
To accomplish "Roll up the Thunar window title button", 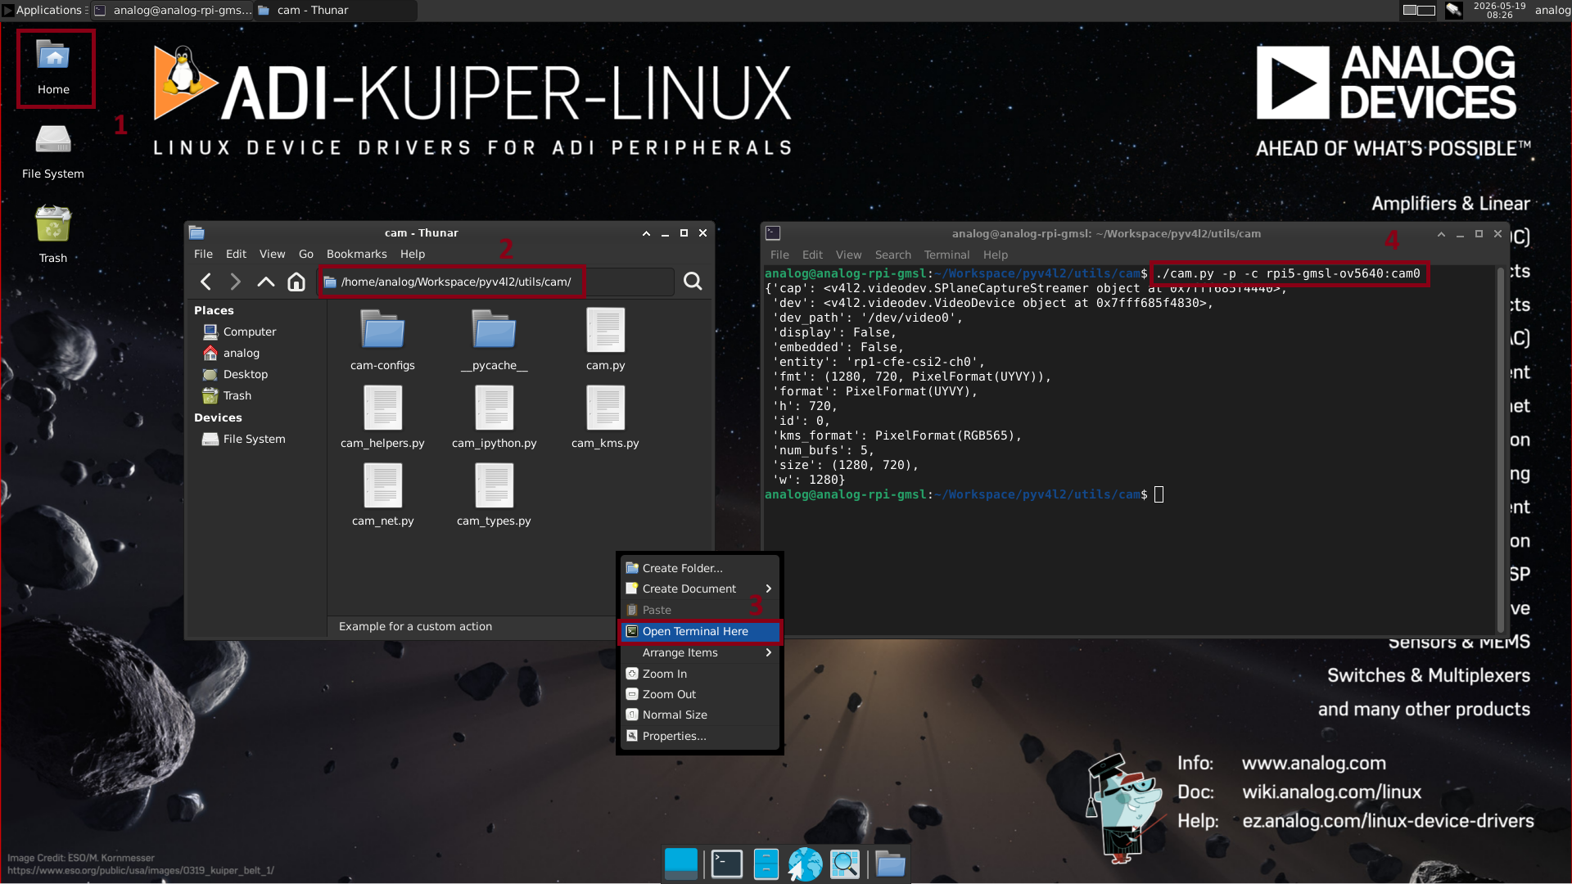I will click(x=646, y=233).
